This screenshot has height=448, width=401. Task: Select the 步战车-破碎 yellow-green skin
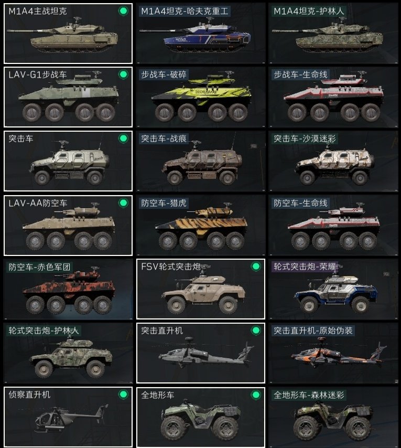pyautogui.click(x=201, y=97)
